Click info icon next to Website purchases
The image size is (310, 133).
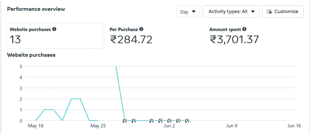click(54, 29)
